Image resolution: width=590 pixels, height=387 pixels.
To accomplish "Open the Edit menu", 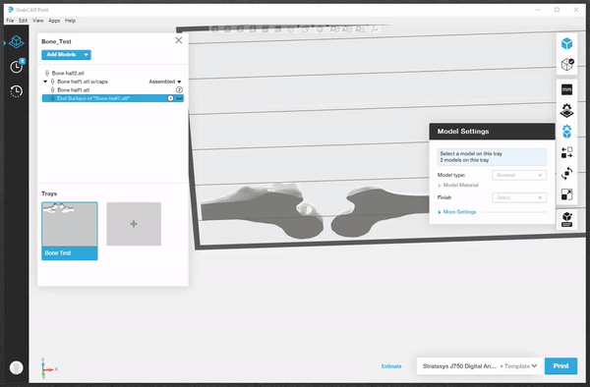I will [x=24, y=21].
